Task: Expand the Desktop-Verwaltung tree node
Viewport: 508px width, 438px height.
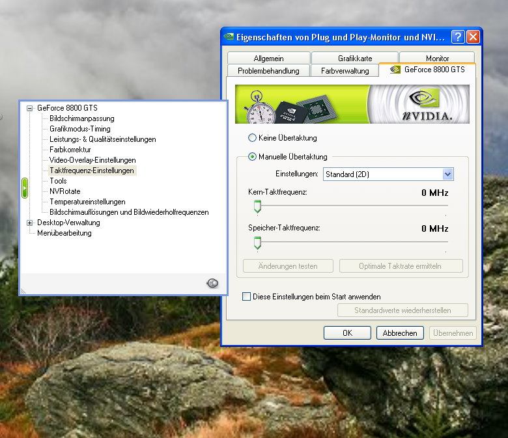Action: tap(29, 223)
